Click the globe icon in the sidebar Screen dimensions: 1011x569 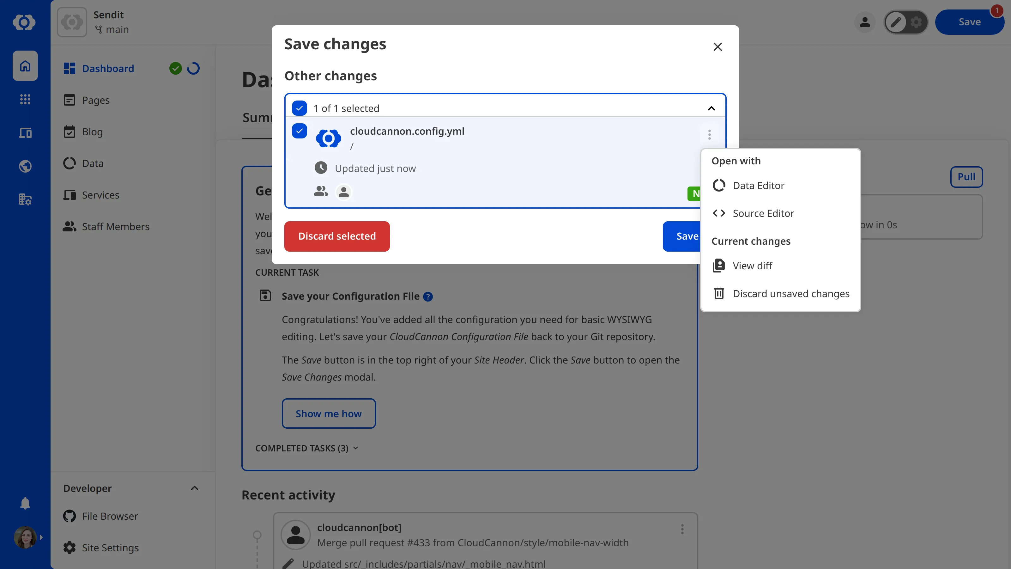coord(25,166)
